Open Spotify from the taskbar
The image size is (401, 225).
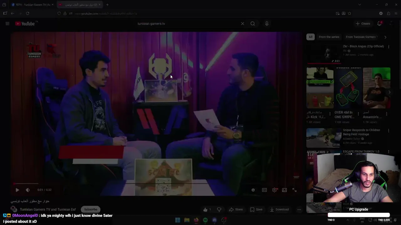click(x=205, y=220)
